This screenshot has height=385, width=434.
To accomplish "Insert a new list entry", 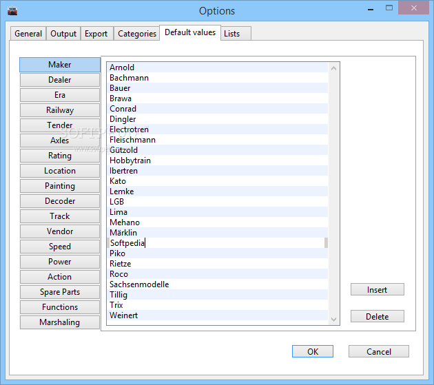I will [x=378, y=289].
